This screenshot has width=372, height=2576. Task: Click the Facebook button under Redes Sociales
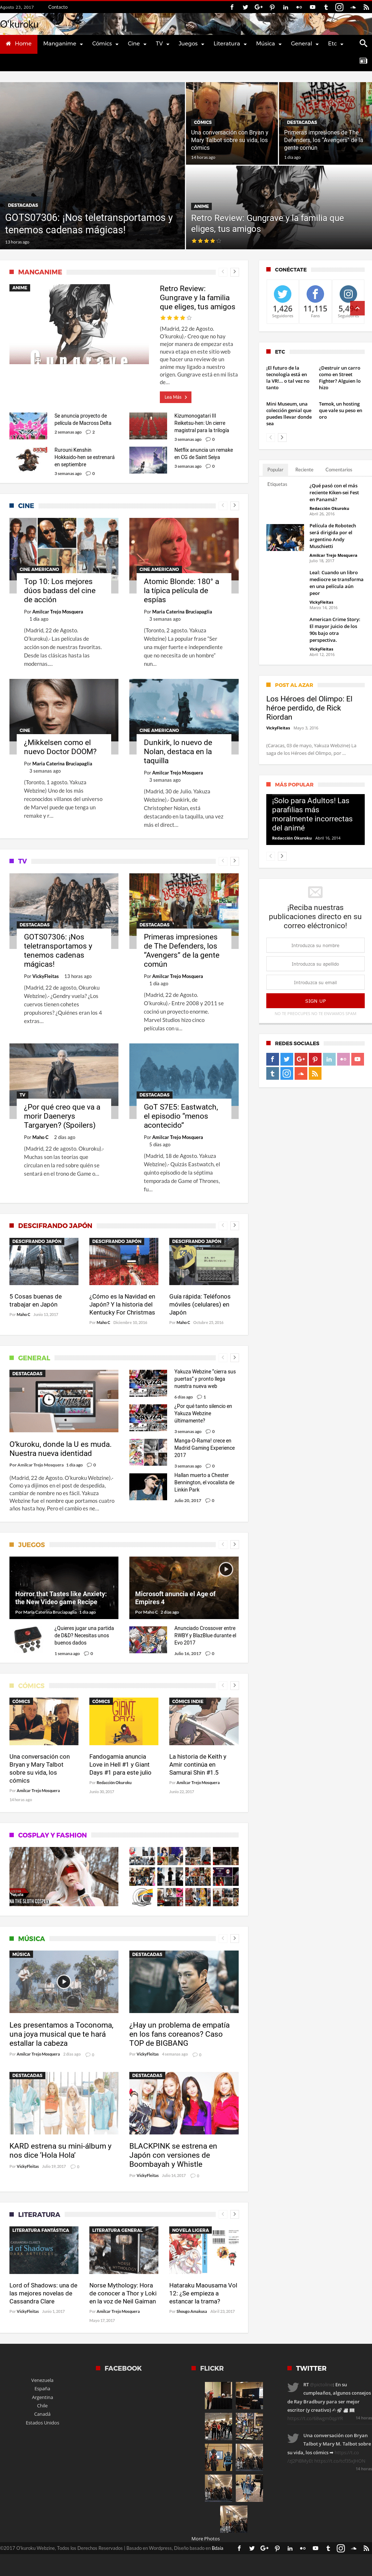(272, 1059)
